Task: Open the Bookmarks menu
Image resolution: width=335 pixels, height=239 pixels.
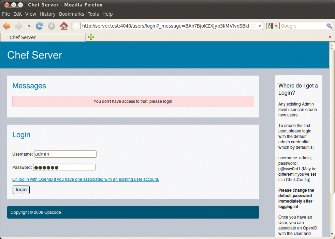Action: point(71,14)
